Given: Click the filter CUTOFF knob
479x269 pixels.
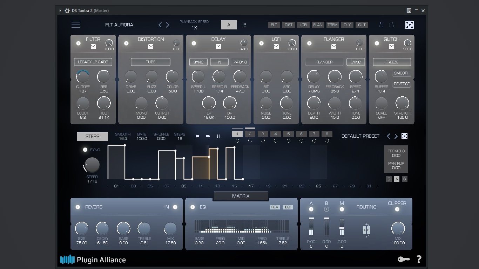Looking at the screenshot, I should pos(83,77).
